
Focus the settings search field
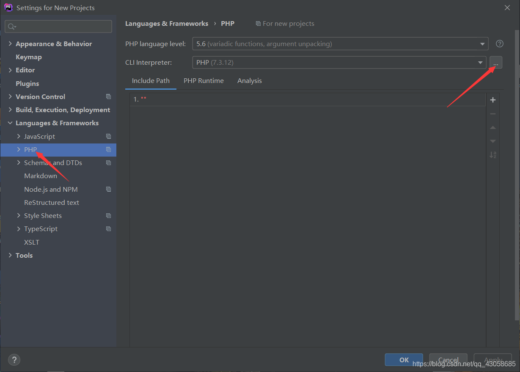click(58, 27)
